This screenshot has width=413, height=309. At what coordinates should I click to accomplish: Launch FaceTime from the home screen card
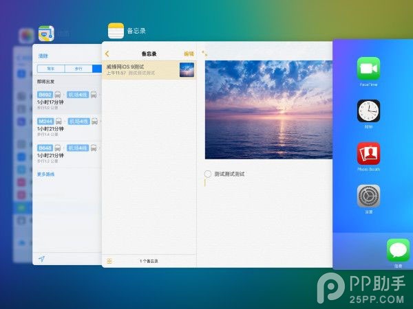coord(368,68)
